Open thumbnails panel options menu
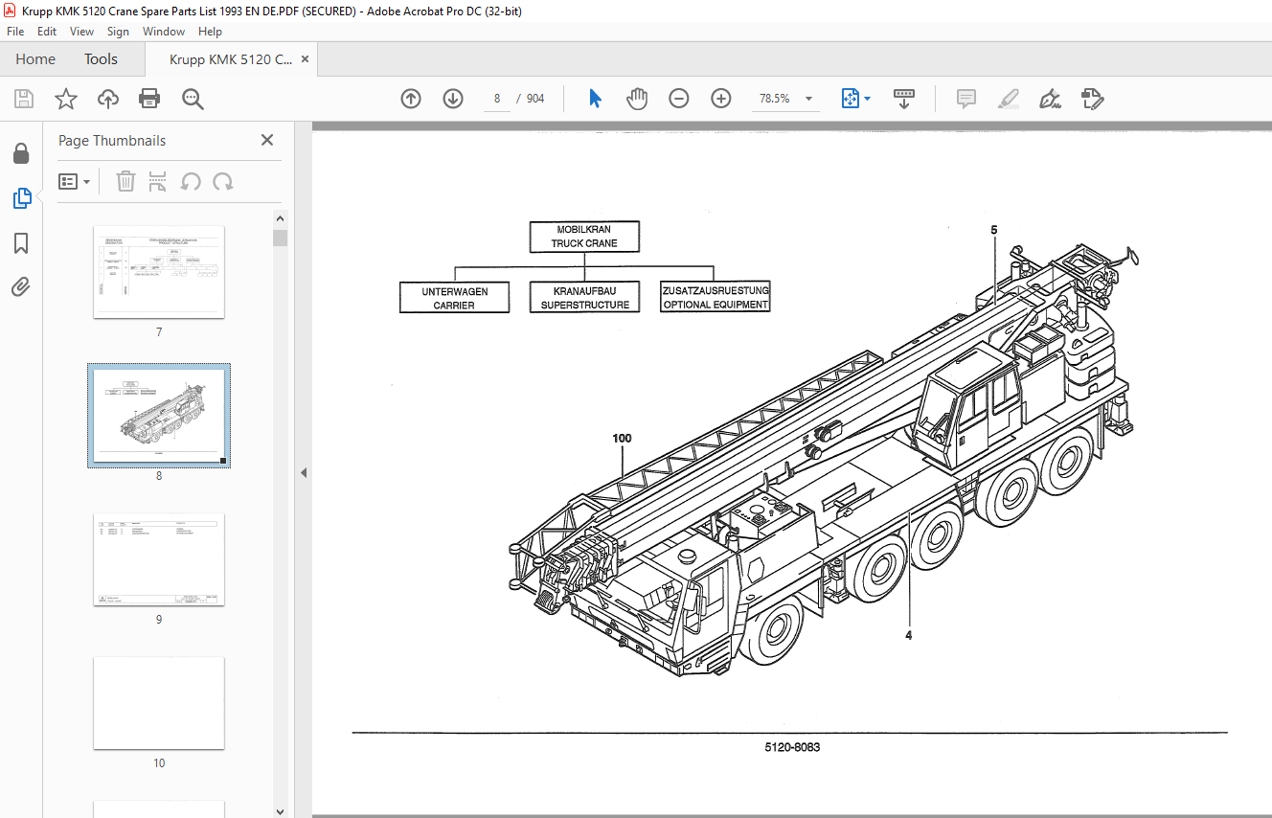The height and width of the screenshot is (818, 1272). pos(75,181)
